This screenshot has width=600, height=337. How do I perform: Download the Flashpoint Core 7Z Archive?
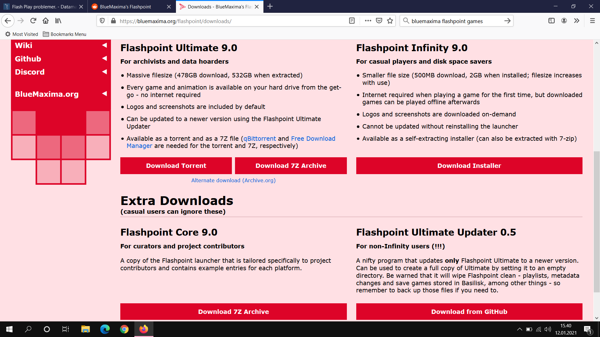(233, 311)
